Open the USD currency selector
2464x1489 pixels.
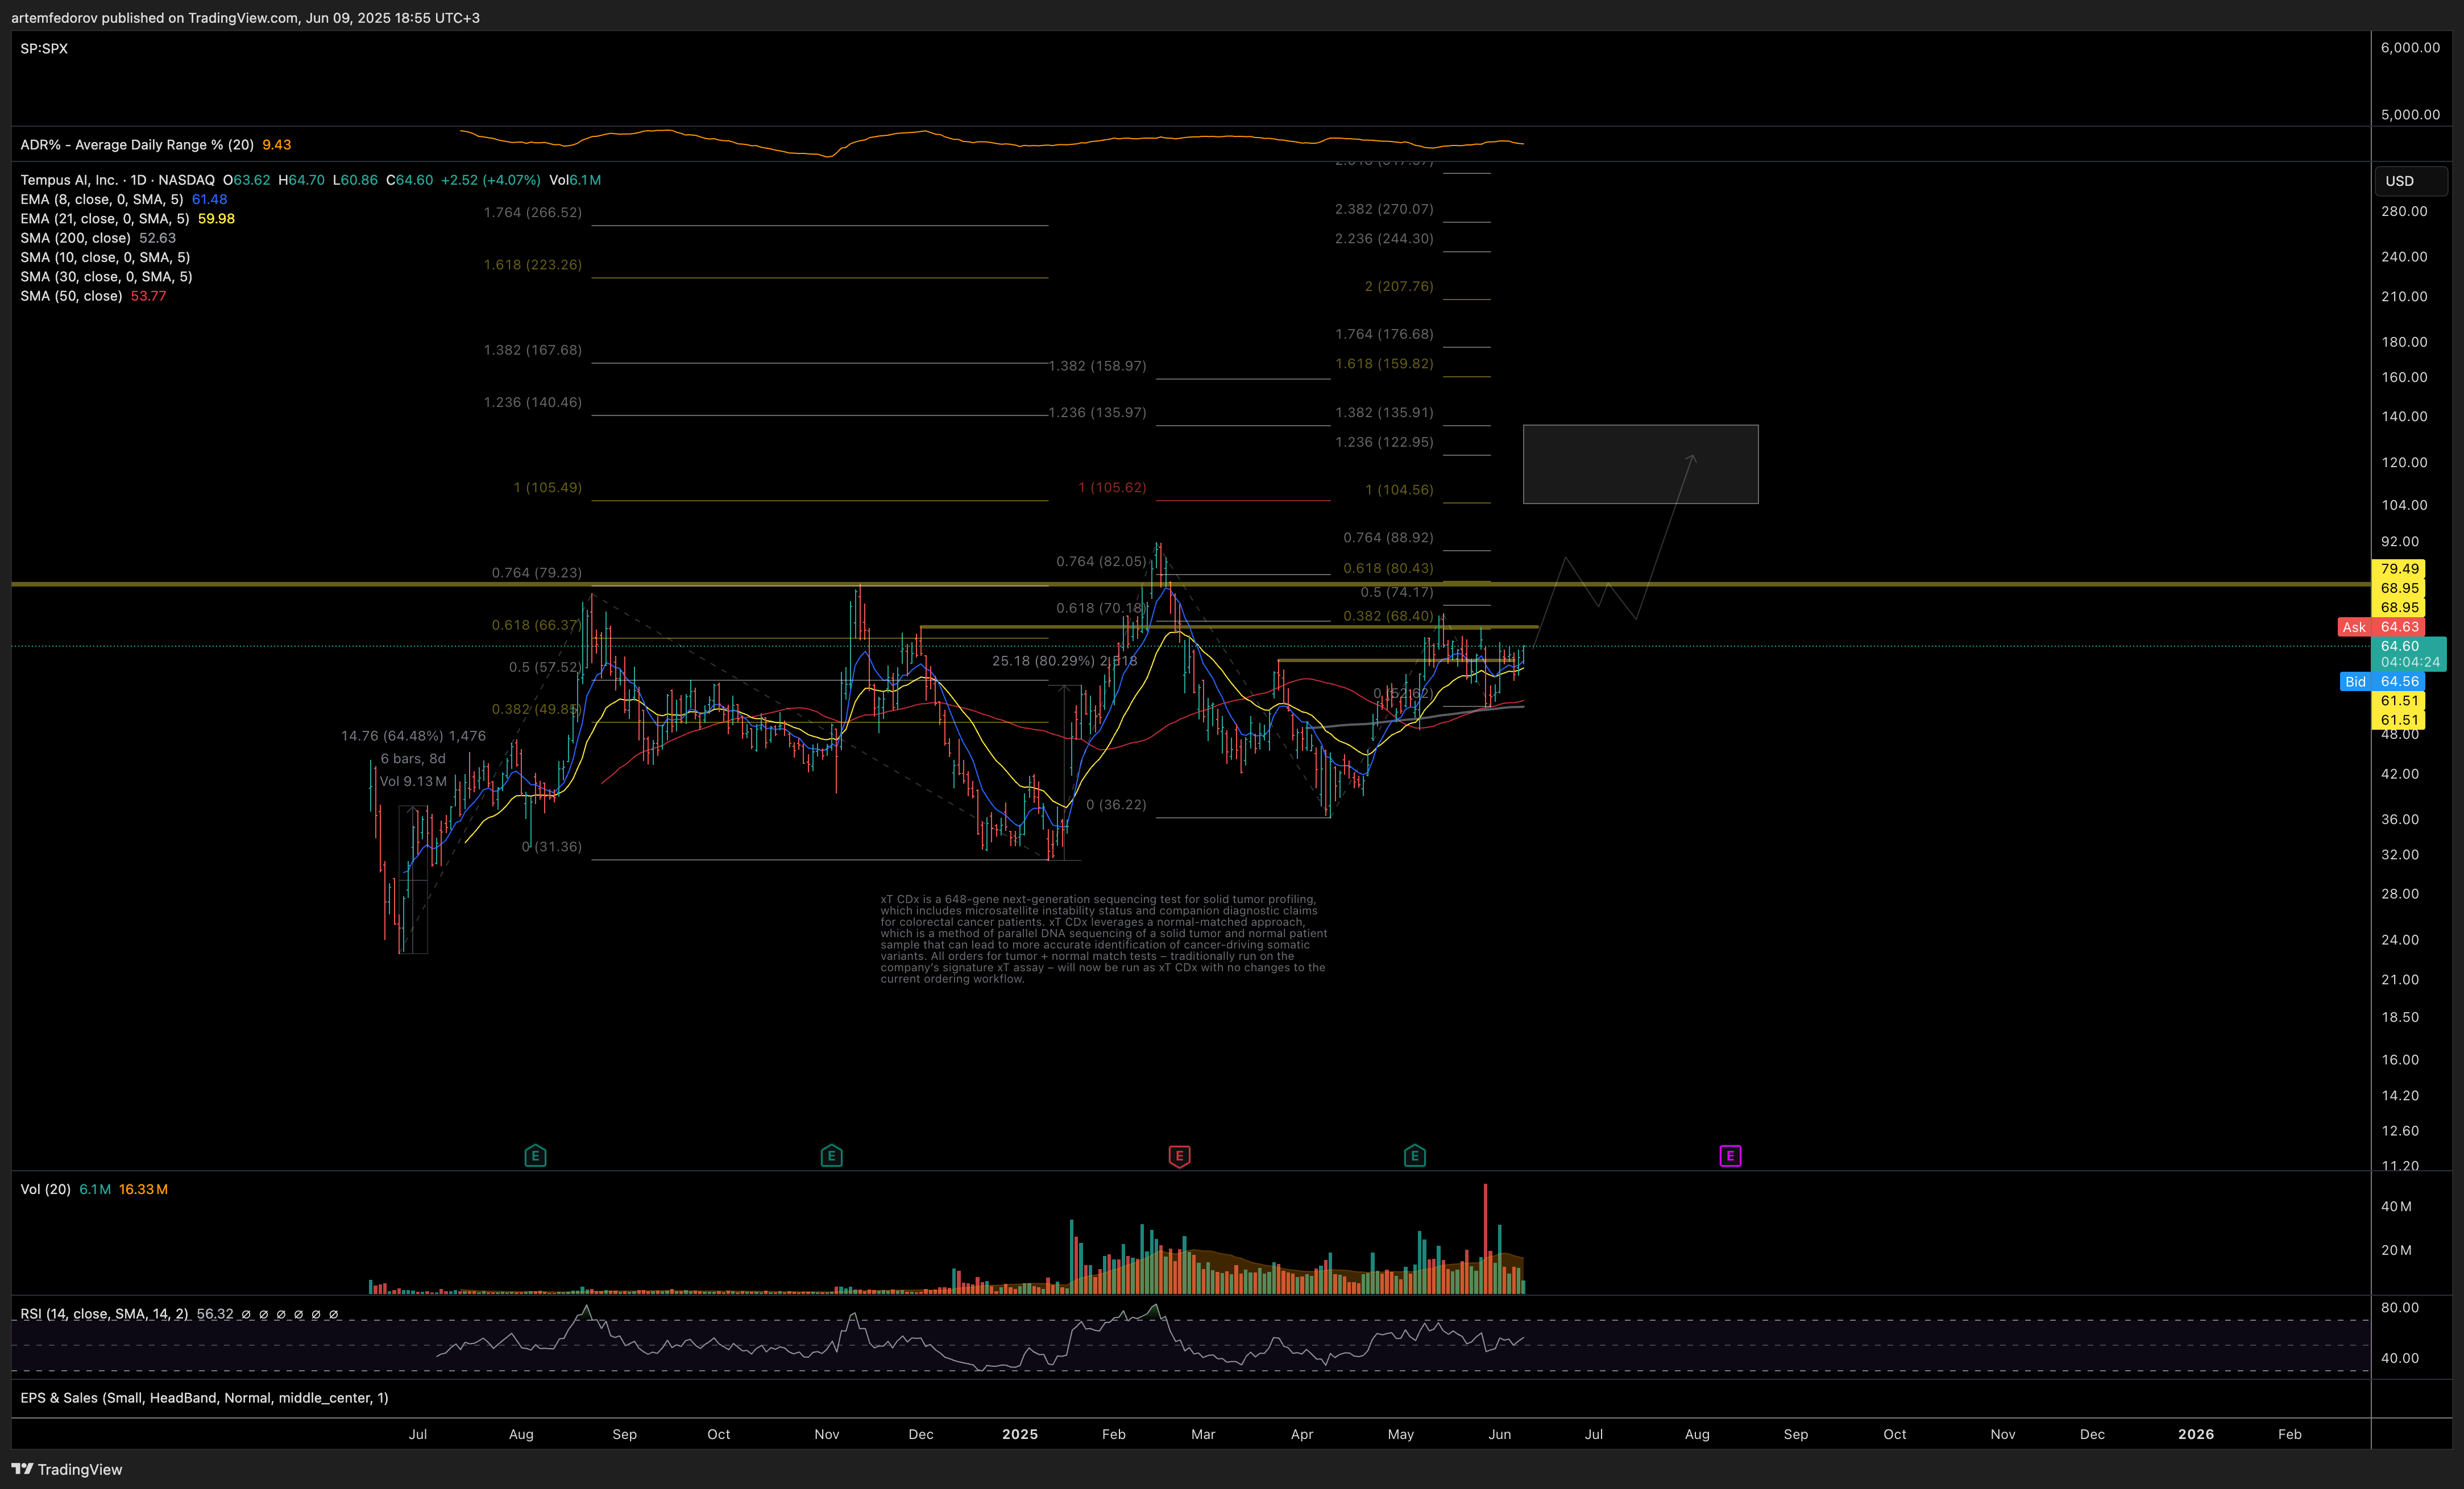coord(2411,181)
